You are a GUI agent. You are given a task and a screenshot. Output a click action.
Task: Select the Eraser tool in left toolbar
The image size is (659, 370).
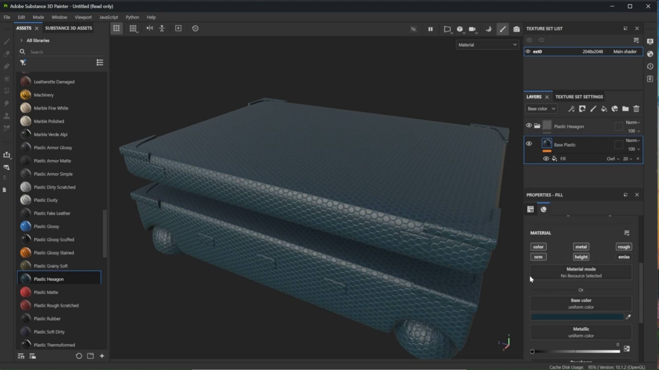pos(6,54)
